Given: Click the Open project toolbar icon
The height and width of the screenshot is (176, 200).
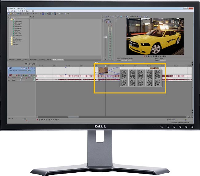Looking at the screenshot, I should (10, 14).
